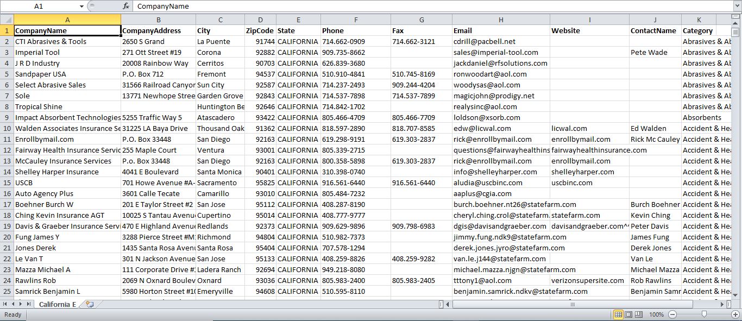Viewport: 742px width, 321px height.
Task: Switch to Page Break Preview view
Action: (x=639, y=314)
